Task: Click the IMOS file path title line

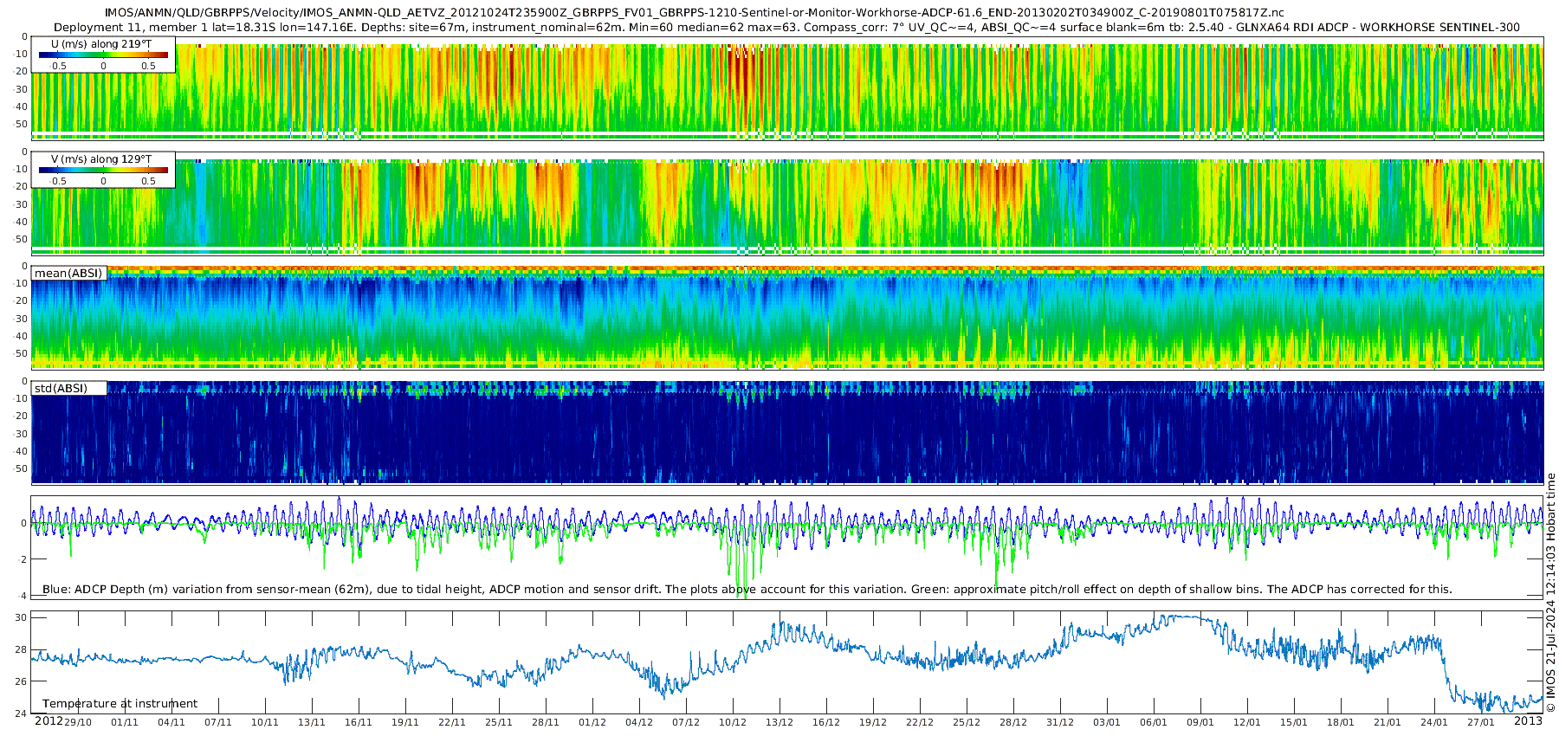Action: click(693, 13)
